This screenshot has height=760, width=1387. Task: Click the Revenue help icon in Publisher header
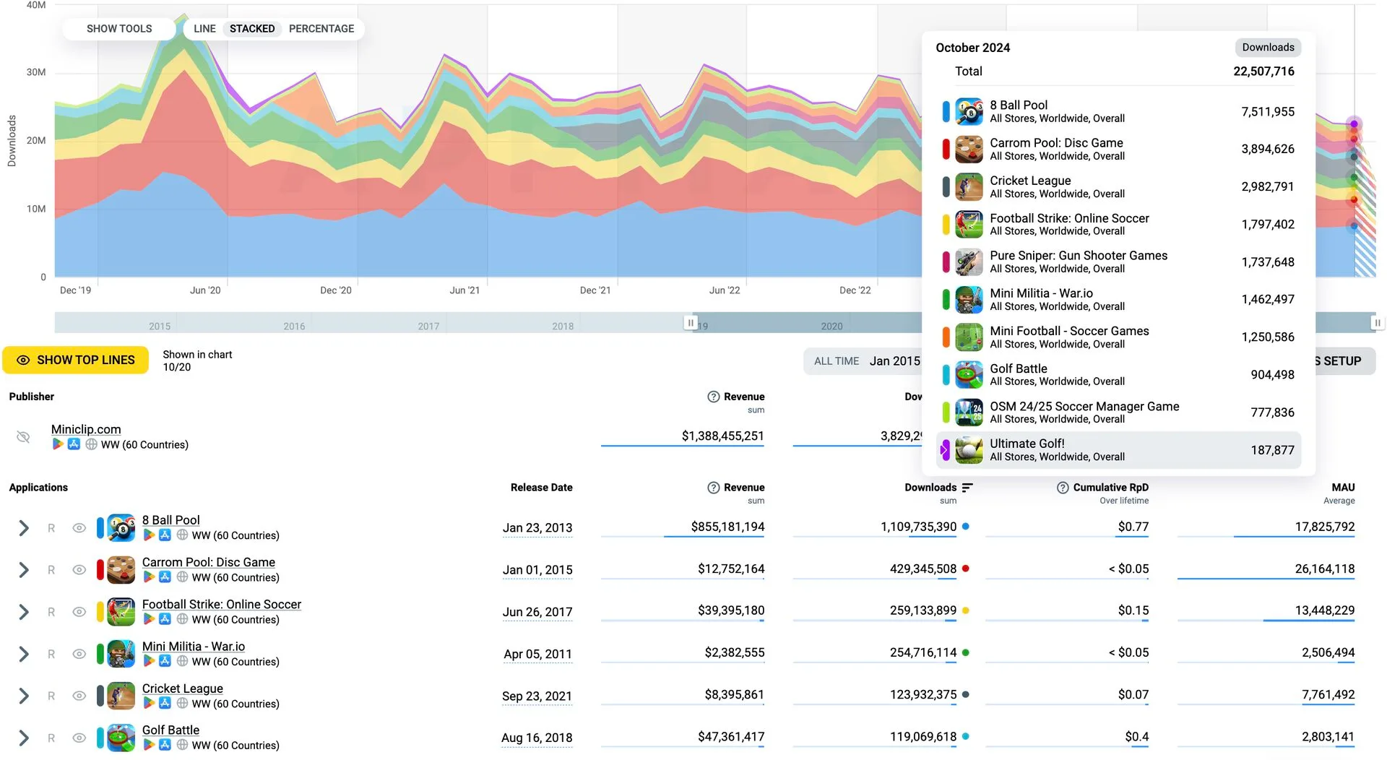coord(713,397)
